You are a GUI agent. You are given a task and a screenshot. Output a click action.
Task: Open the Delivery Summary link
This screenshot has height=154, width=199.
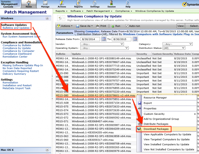(14, 74)
